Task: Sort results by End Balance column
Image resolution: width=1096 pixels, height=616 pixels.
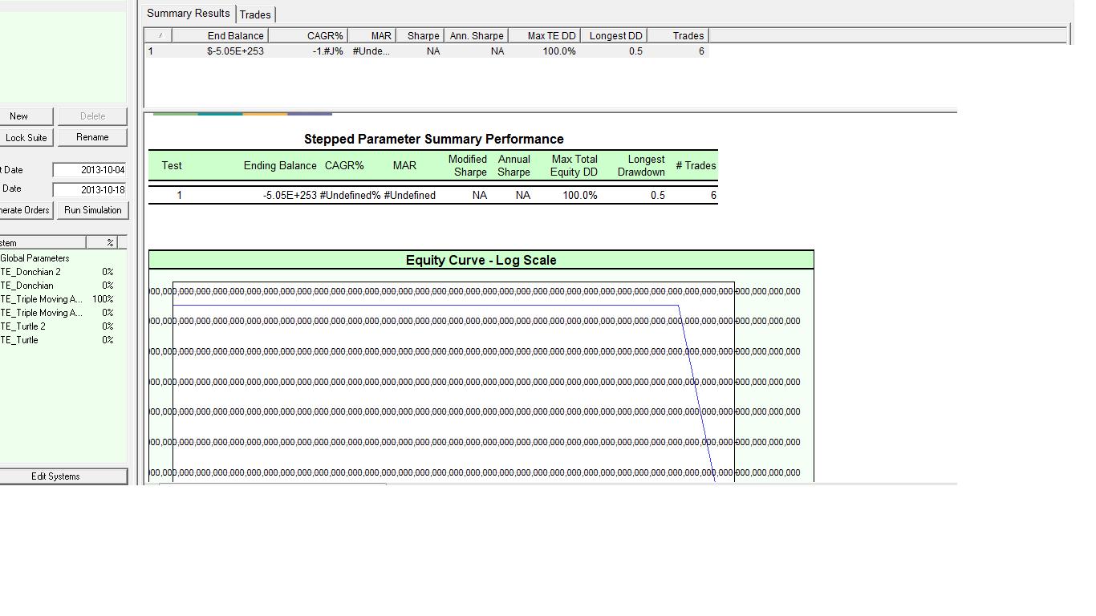Action: 234,36
